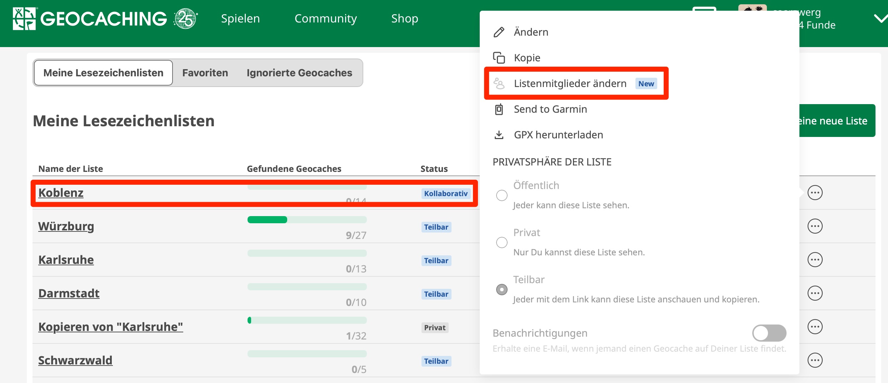Toggle the Benachrichtigungen switch
This screenshot has height=383, width=888.
769,333
